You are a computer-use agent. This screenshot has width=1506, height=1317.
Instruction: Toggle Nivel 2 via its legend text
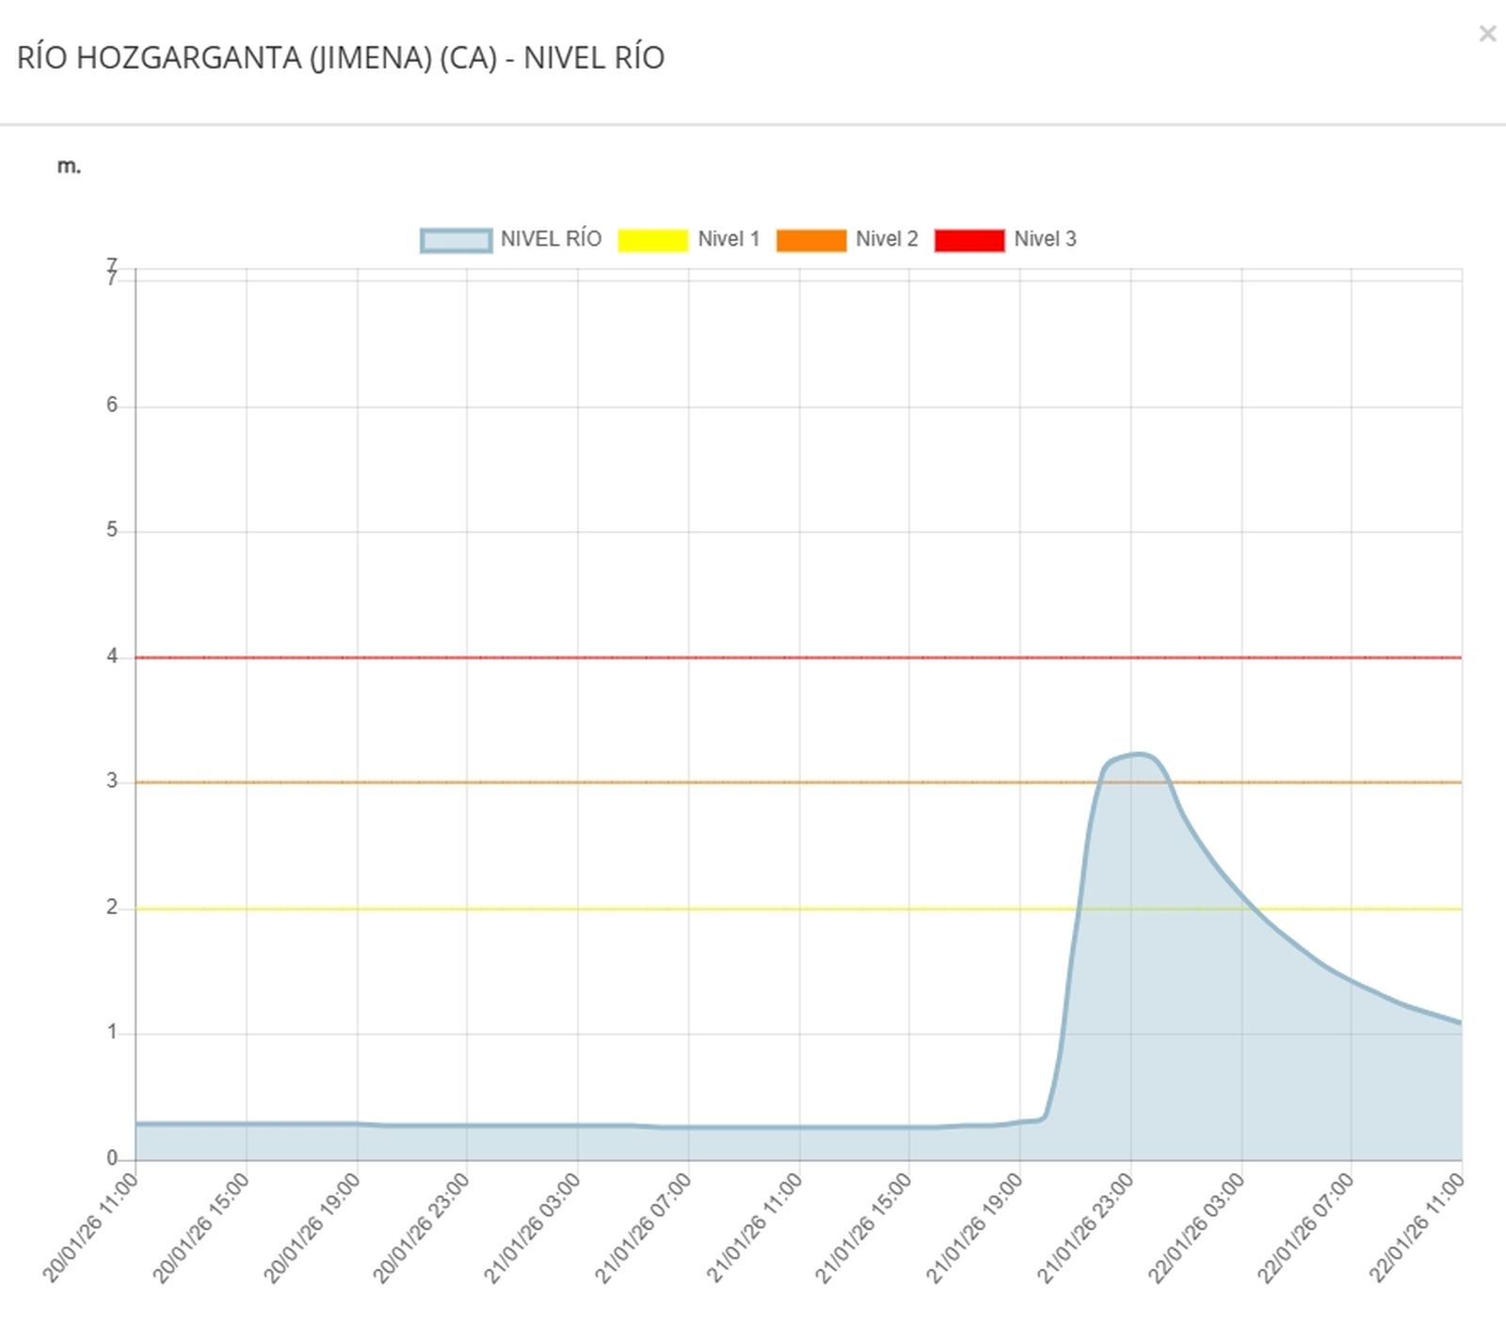tap(886, 239)
